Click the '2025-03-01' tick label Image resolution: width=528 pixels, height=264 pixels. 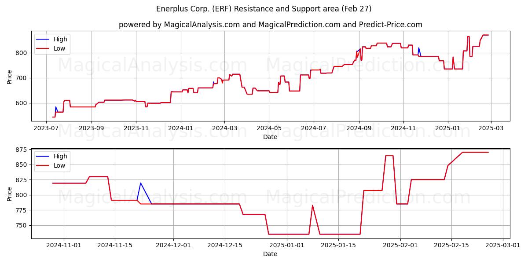coord(503,246)
